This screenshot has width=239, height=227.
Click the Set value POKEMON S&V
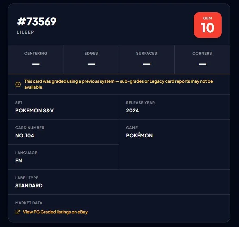click(x=34, y=111)
